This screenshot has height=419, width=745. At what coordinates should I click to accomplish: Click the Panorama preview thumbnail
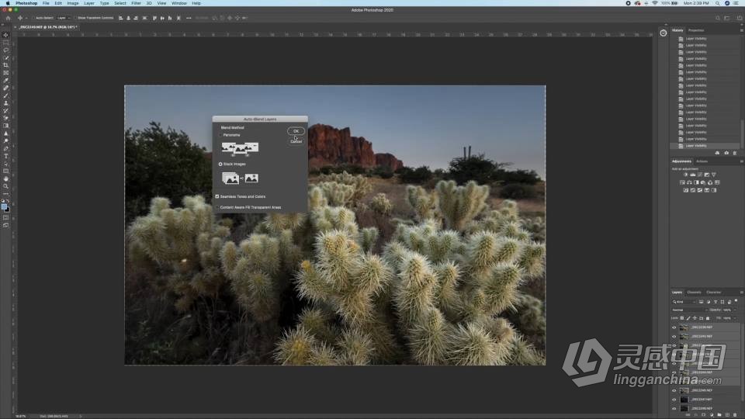click(x=240, y=148)
